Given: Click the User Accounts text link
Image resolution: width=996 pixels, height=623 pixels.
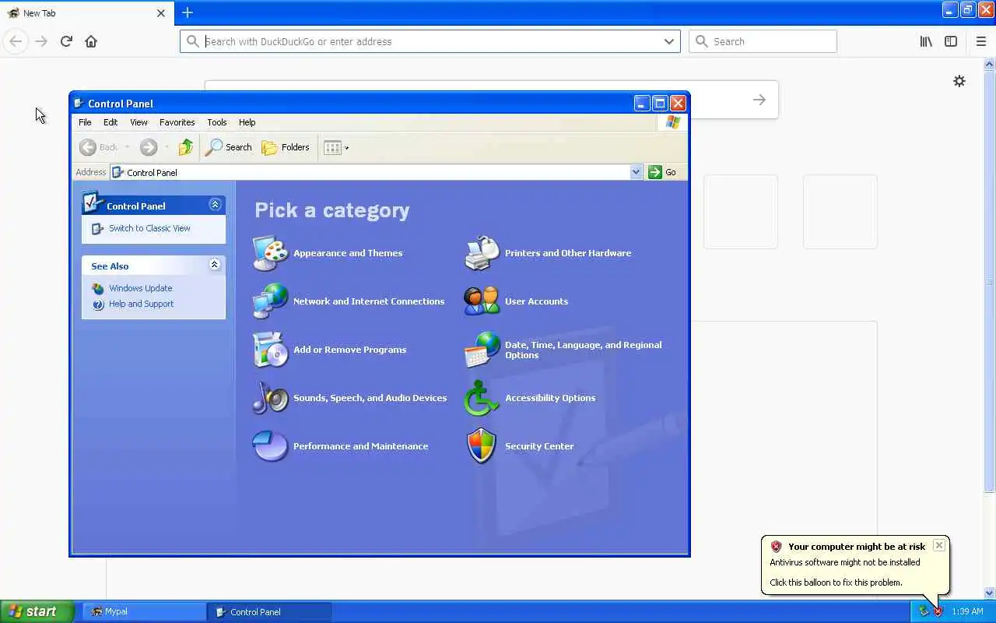Looking at the screenshot, I should click(x=536, y=301).
